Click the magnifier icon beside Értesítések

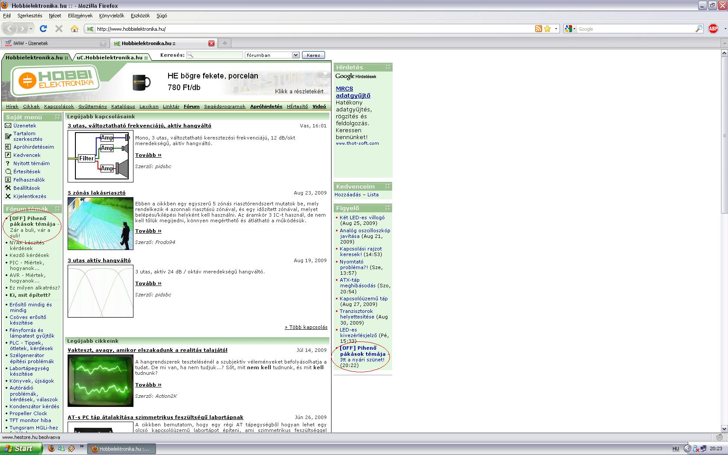pos(8,172)
